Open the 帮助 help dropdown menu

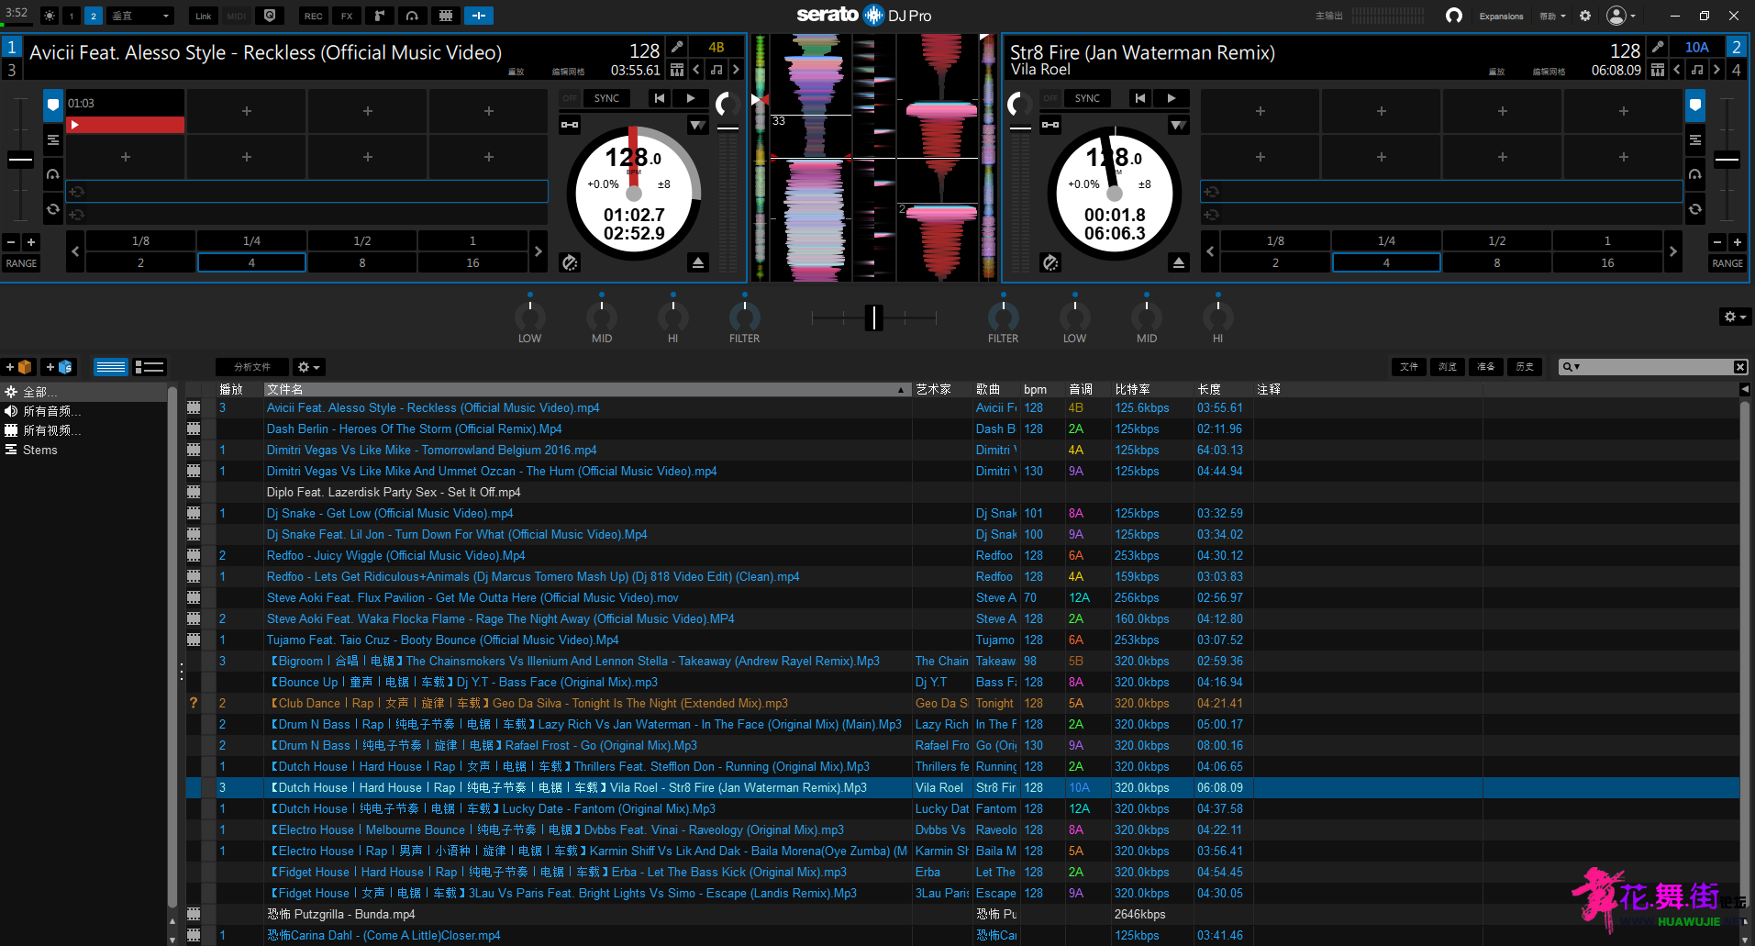click(1552, 16)
